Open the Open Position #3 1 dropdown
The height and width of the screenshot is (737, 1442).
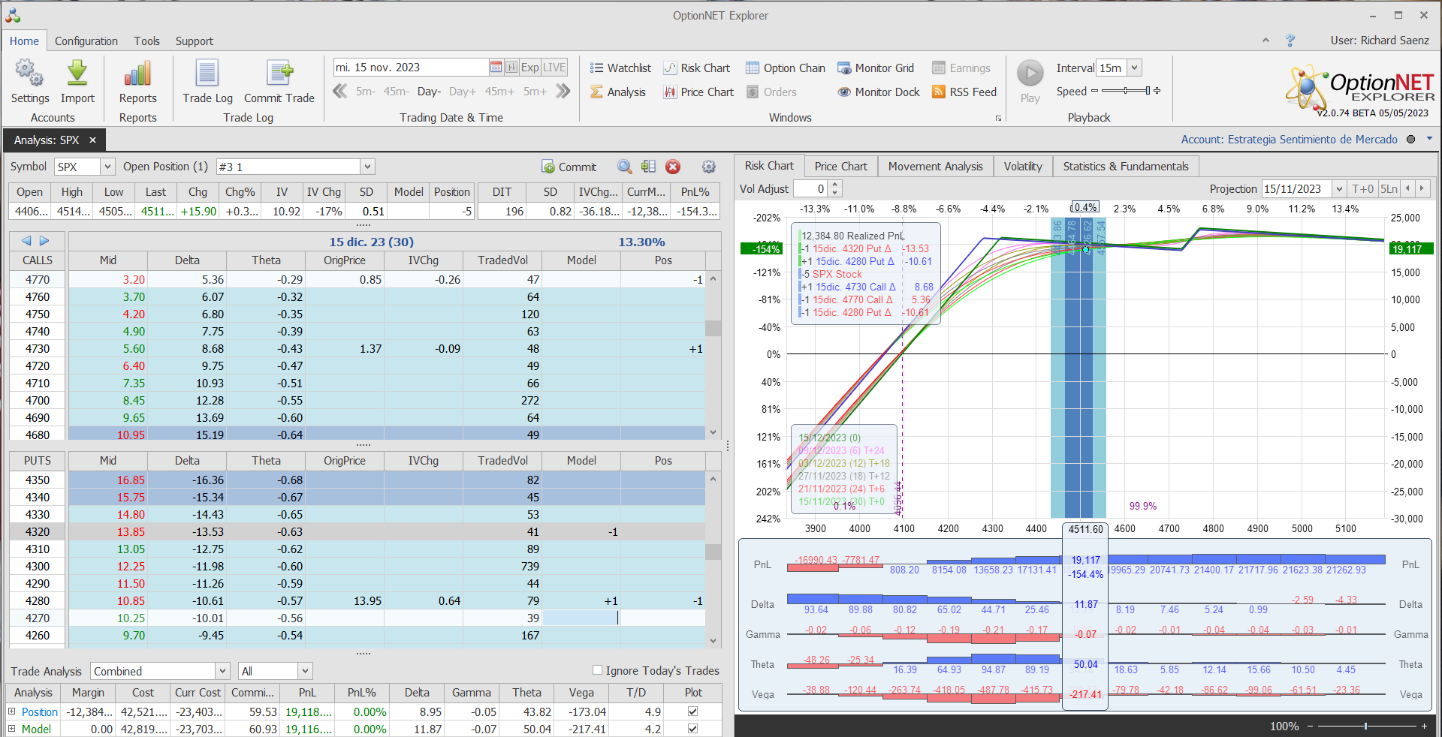point(367,167)
